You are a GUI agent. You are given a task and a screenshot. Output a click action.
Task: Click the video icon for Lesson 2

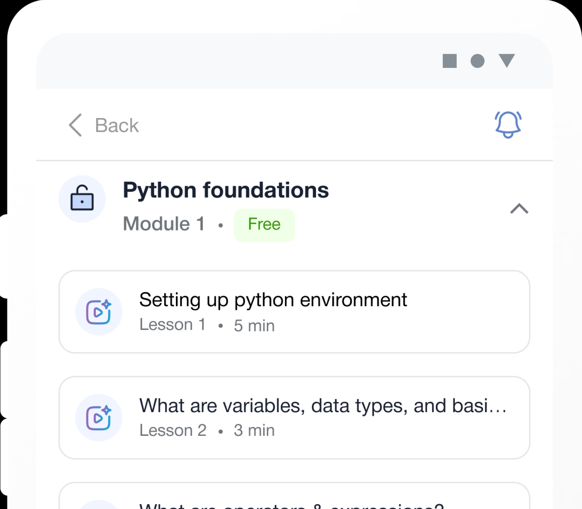[x=99, y=417]
